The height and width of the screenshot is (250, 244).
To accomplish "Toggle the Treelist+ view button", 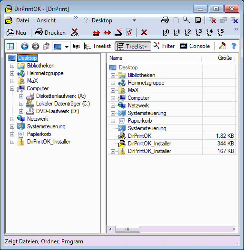I will tap(133, 46).
